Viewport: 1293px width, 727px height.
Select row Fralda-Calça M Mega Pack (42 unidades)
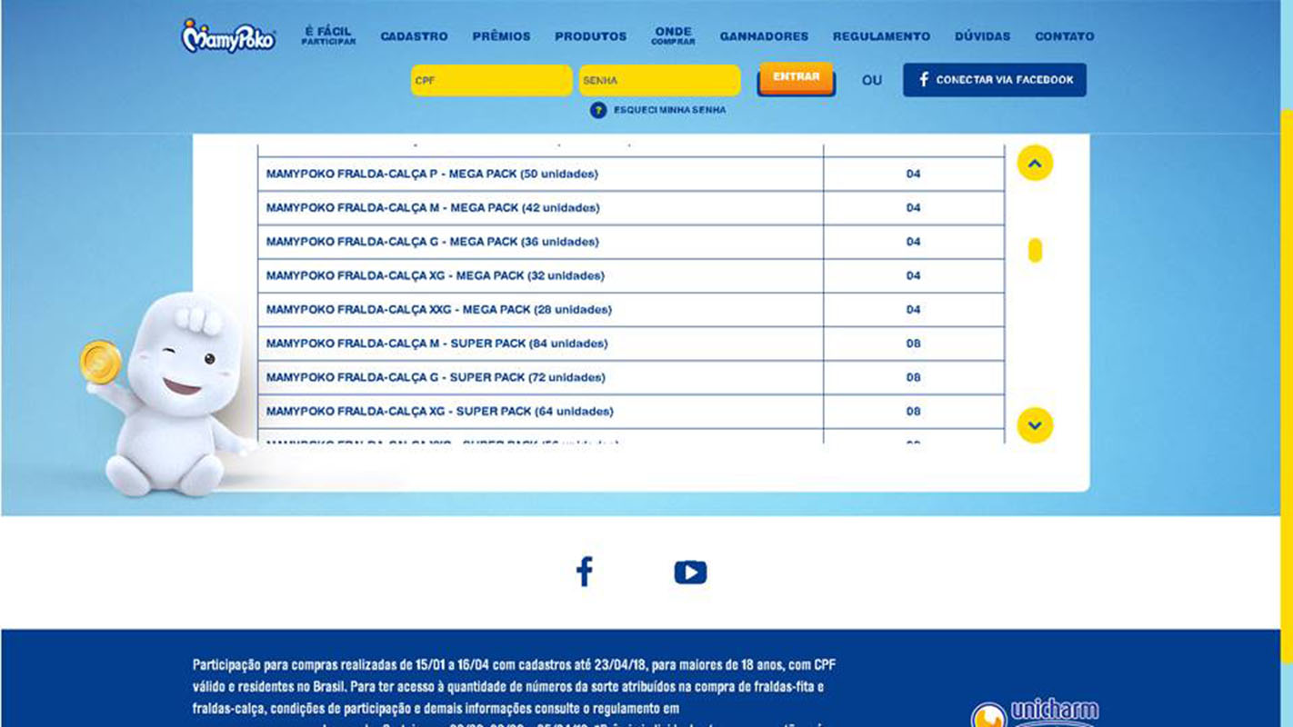pyautogui.click(x=631, y=208)
